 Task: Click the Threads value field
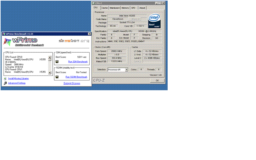point(158,69)
